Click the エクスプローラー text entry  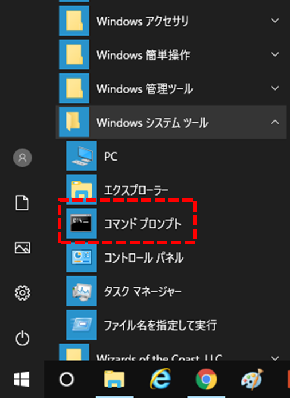point(136,190)
